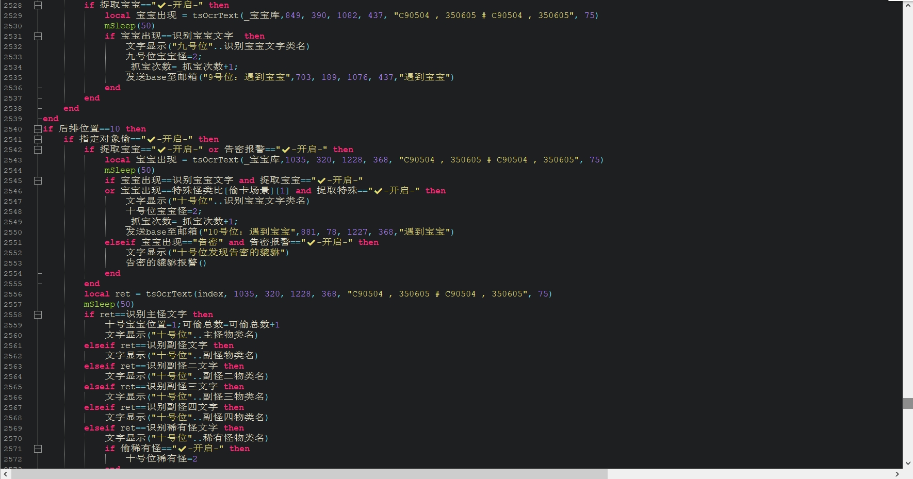Click 'end' keyword on line 2538
This screenshot has width=913, height=479.
coord(71,108)
